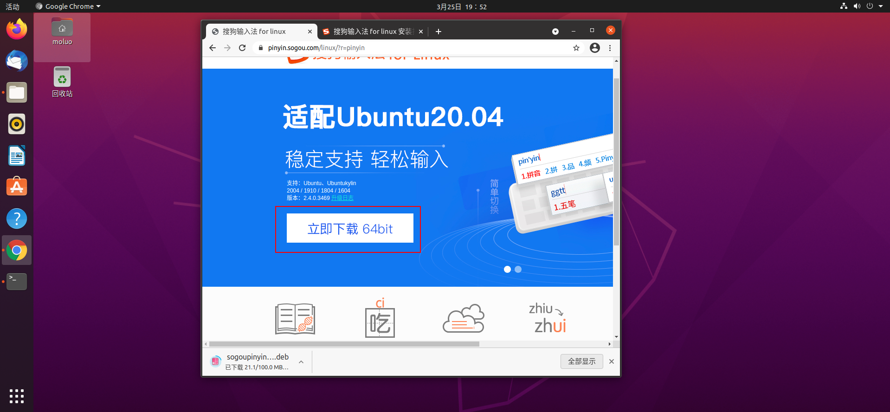Select the second carousel dot

[518, 269]
